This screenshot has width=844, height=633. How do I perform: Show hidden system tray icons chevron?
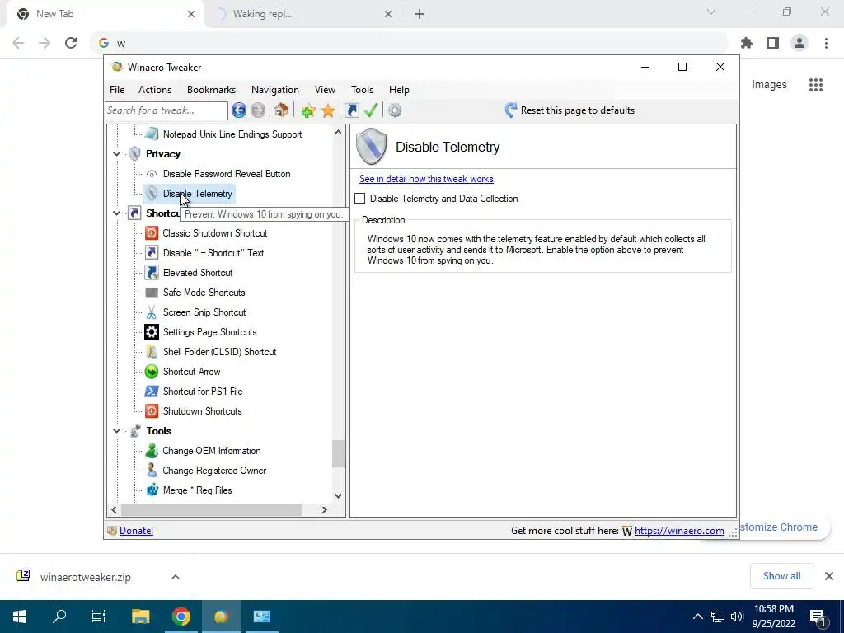coord(697,617)
